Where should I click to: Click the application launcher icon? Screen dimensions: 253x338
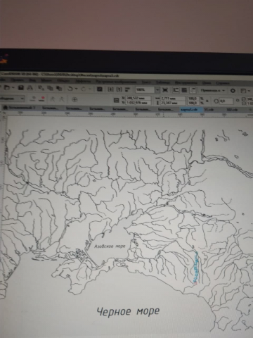245,91
